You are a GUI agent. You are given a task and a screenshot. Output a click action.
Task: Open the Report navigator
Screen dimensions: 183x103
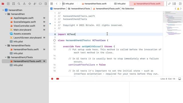coord(46,4)
